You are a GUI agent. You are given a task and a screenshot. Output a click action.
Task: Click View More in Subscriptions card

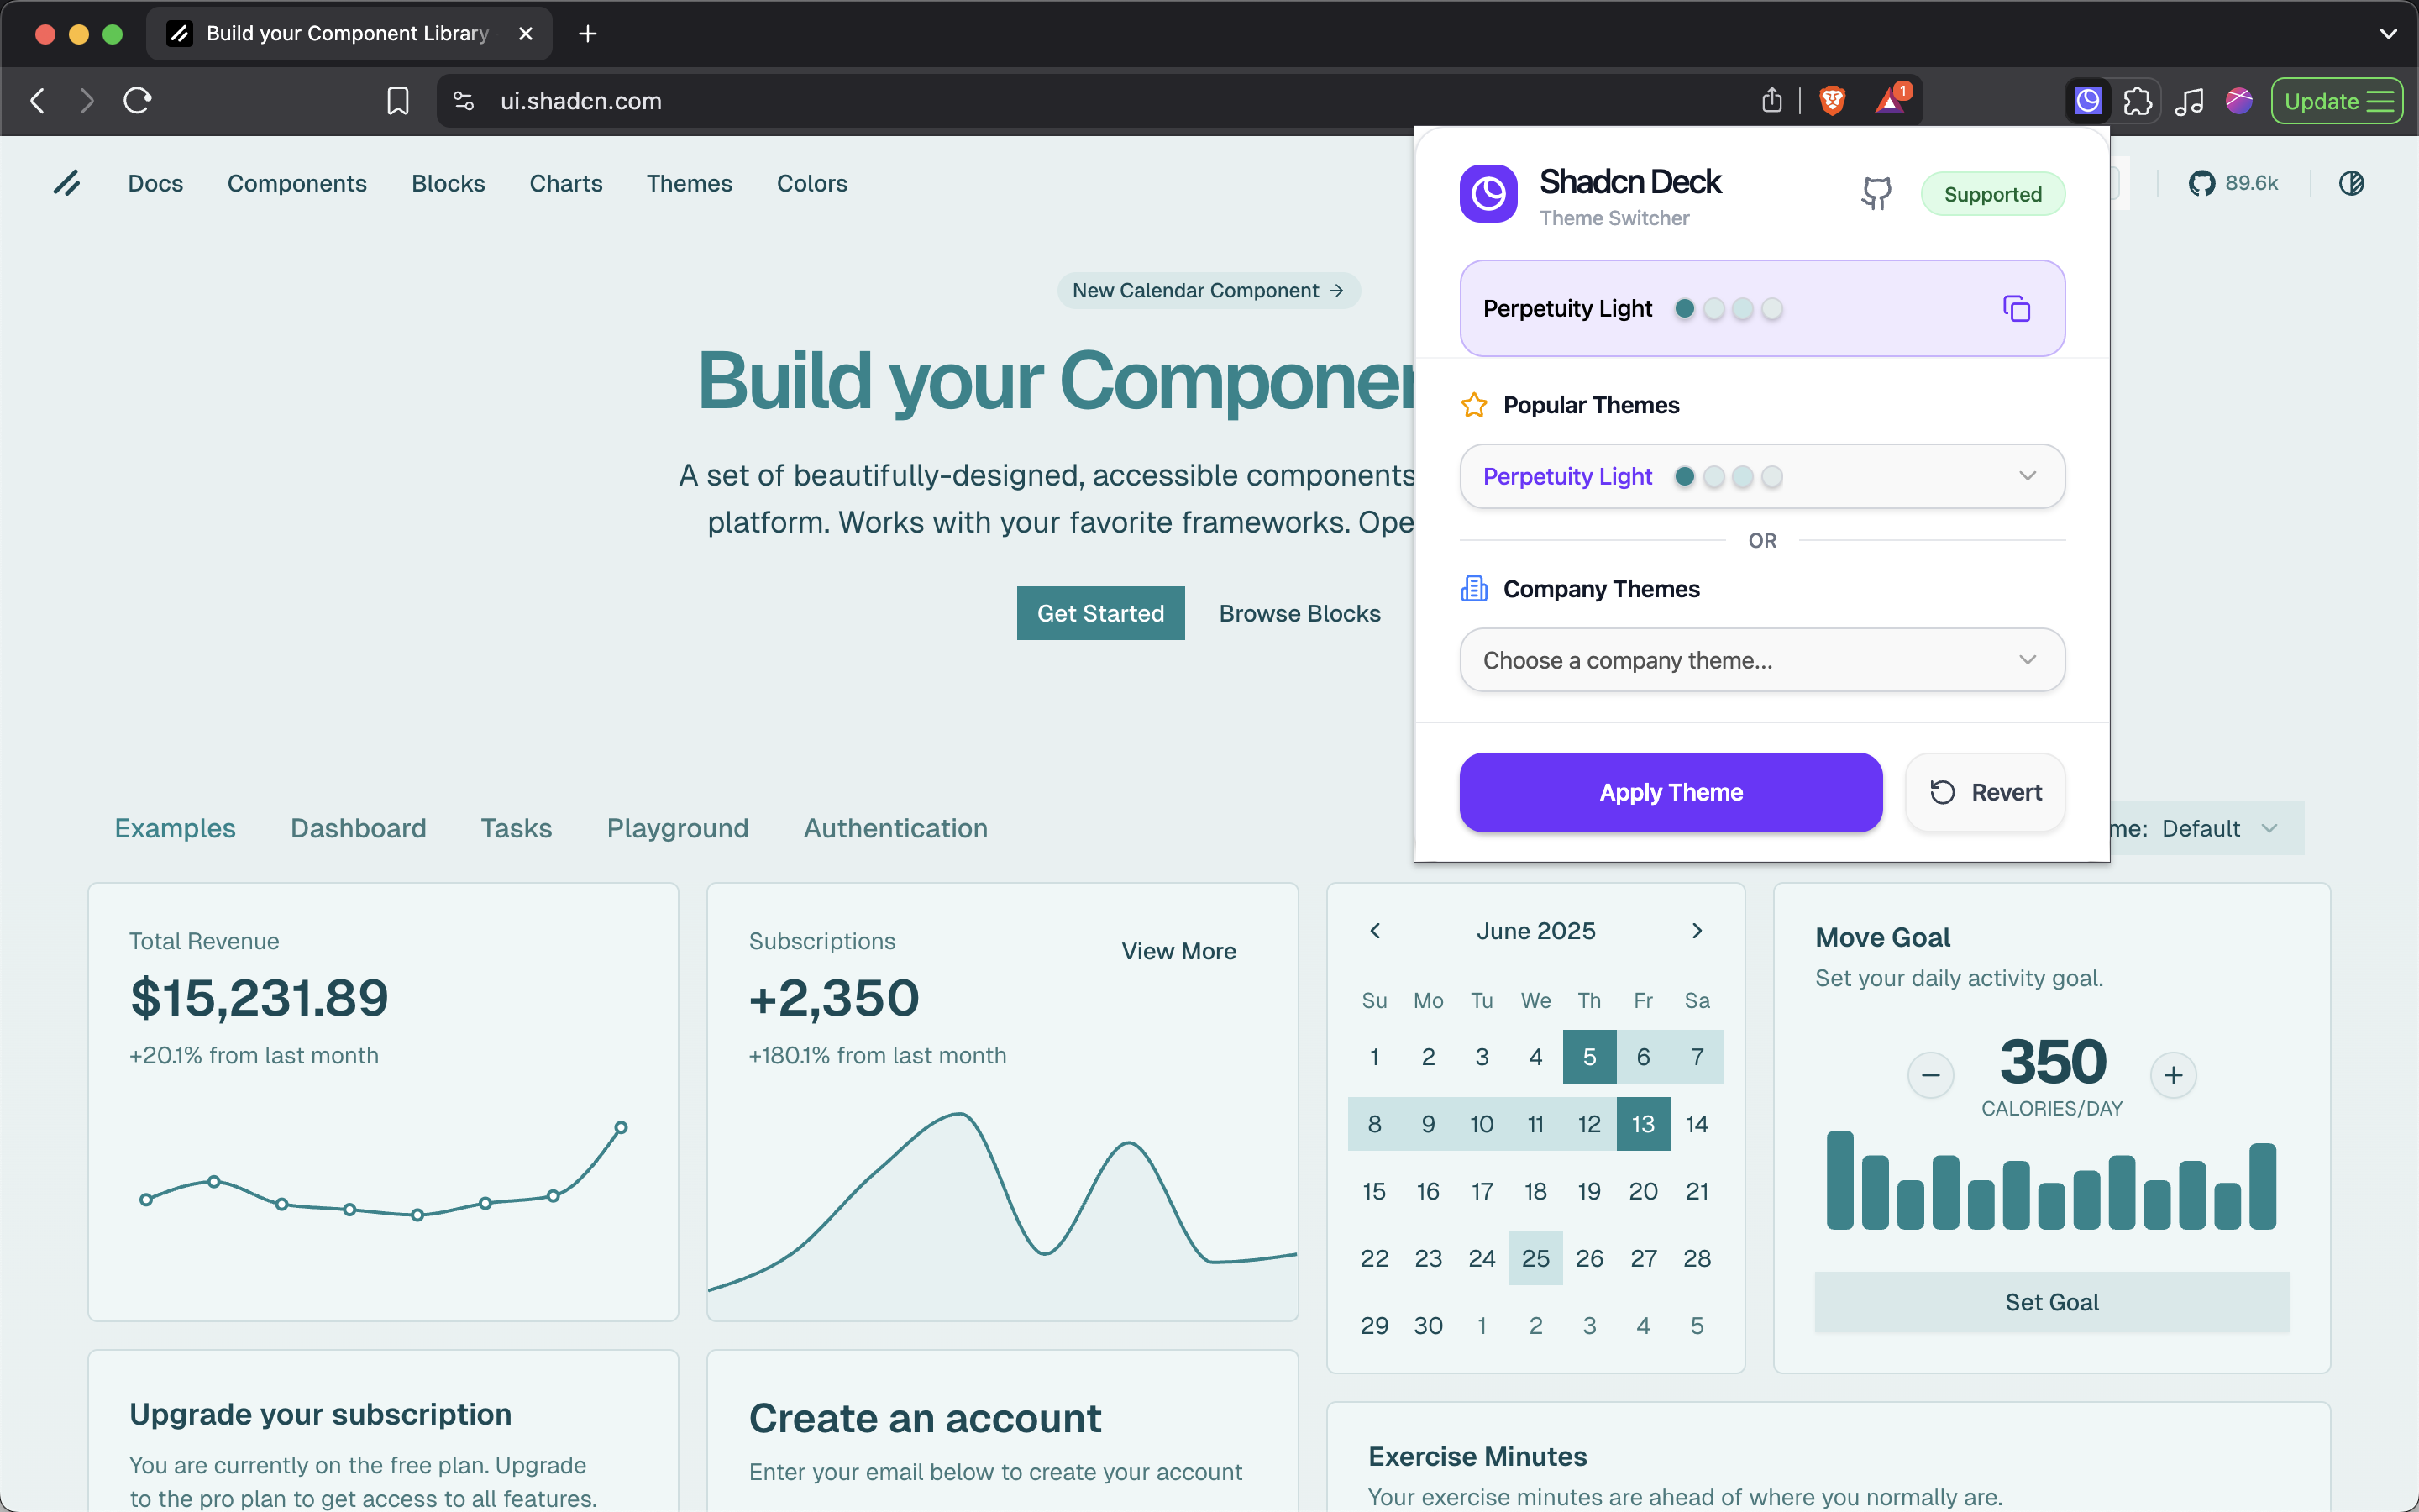pyautogui.click(x=1178, y=951)
